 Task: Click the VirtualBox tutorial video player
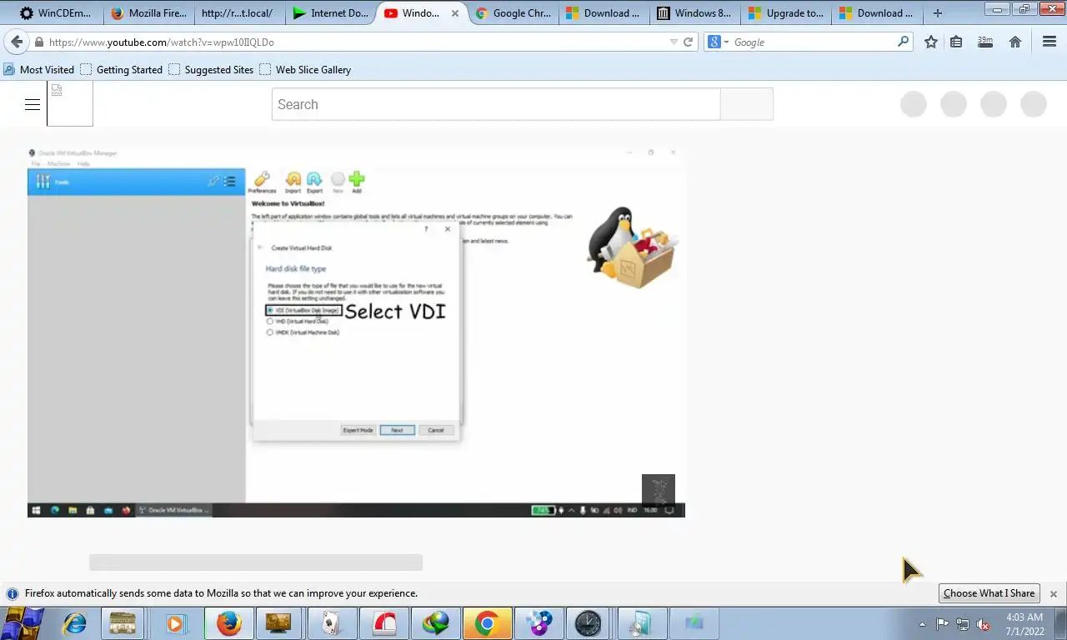(x=356, y=332)
